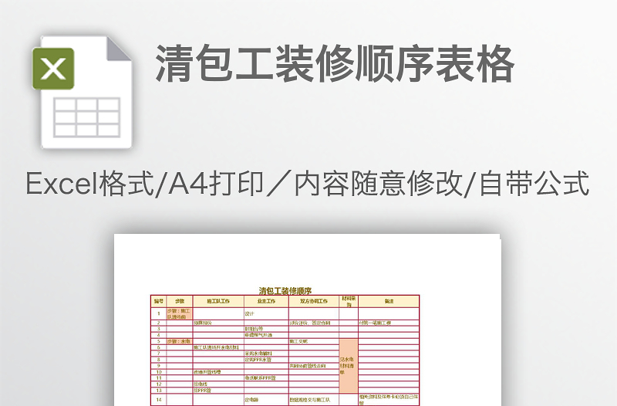
Task: Click the title 清包工装修顺序表格
Action: (335, 64)
